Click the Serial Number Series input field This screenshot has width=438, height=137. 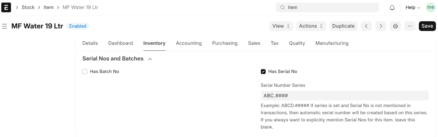pos(344,96)
